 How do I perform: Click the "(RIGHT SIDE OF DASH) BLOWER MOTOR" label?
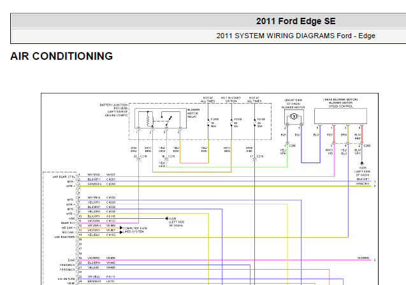click(x=293, y=104)
